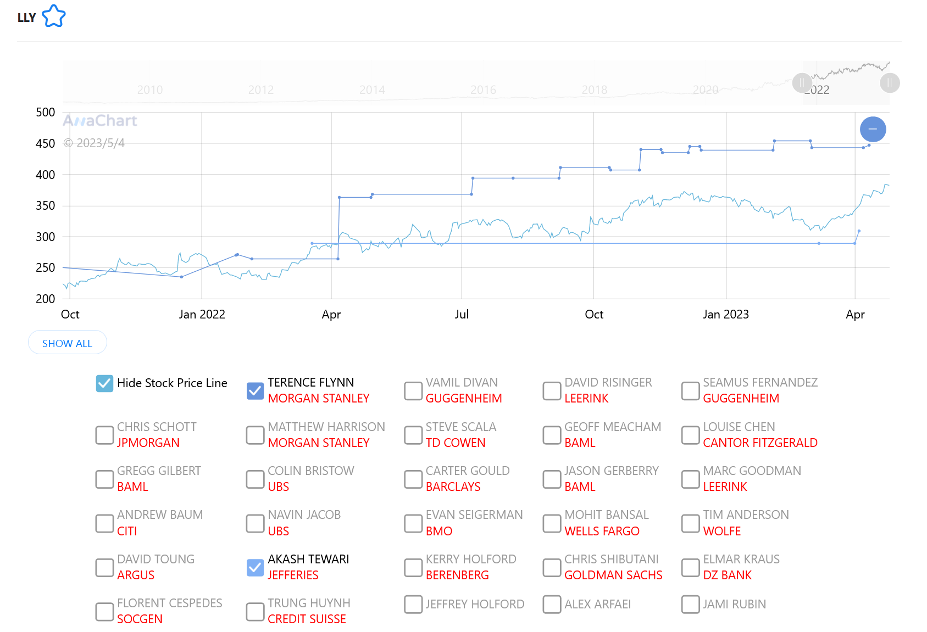Click the 2018 label in range navigator
Image resolution: width=927 pixels, height=632 pixels.
[x=595, y=90]
